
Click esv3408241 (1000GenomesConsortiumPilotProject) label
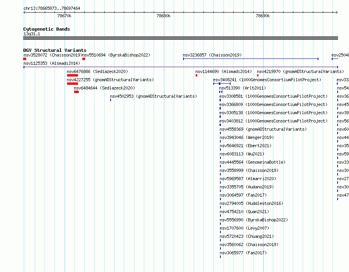[x=267, y=80]
